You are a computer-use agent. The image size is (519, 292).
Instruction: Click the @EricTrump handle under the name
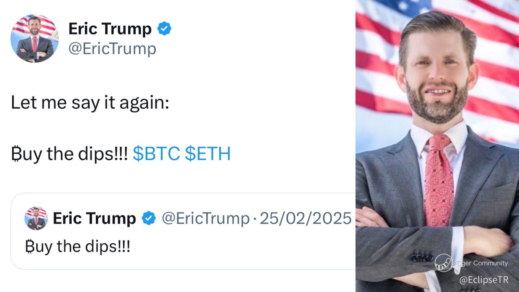coord(112,49)
